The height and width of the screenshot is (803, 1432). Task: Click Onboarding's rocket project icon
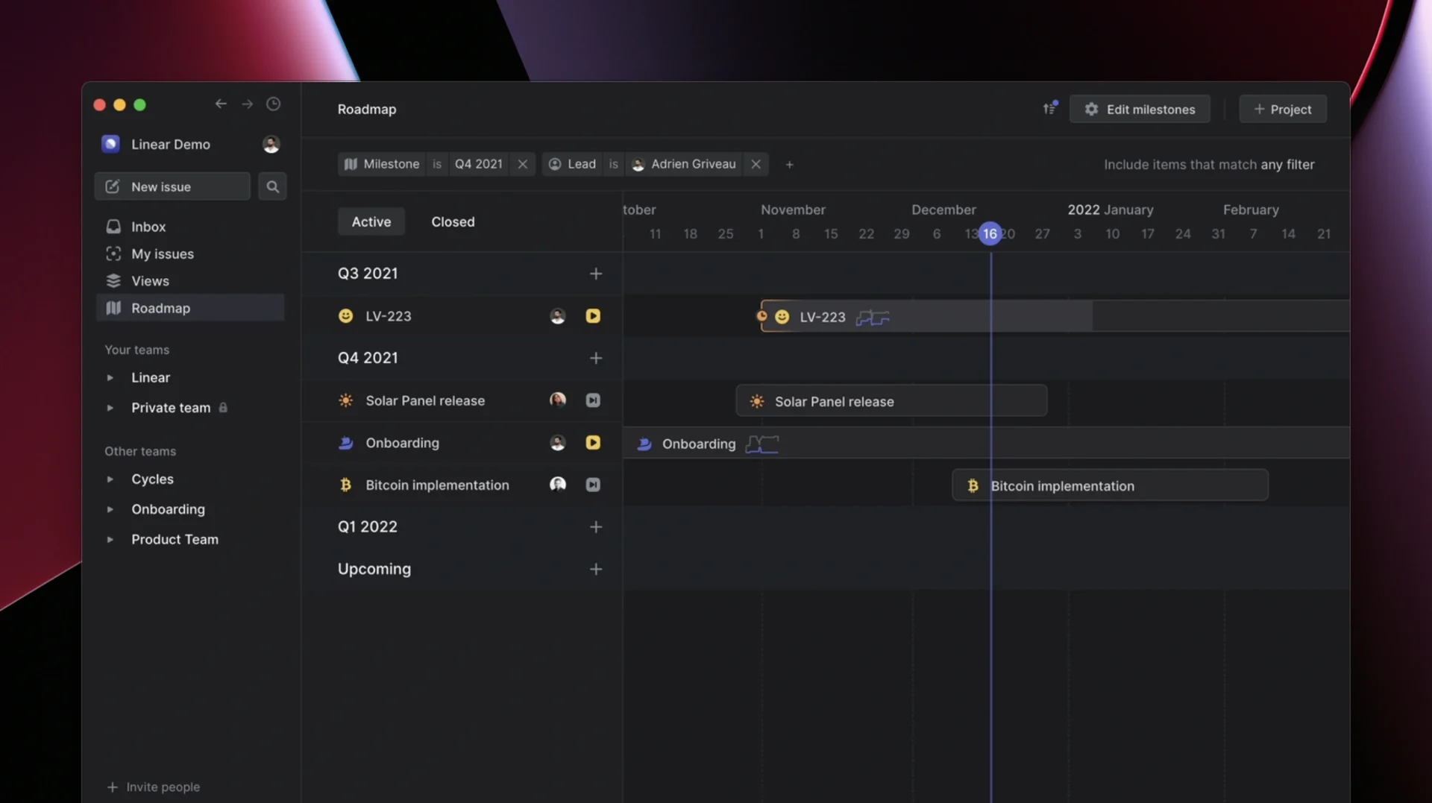pos(346,442)
